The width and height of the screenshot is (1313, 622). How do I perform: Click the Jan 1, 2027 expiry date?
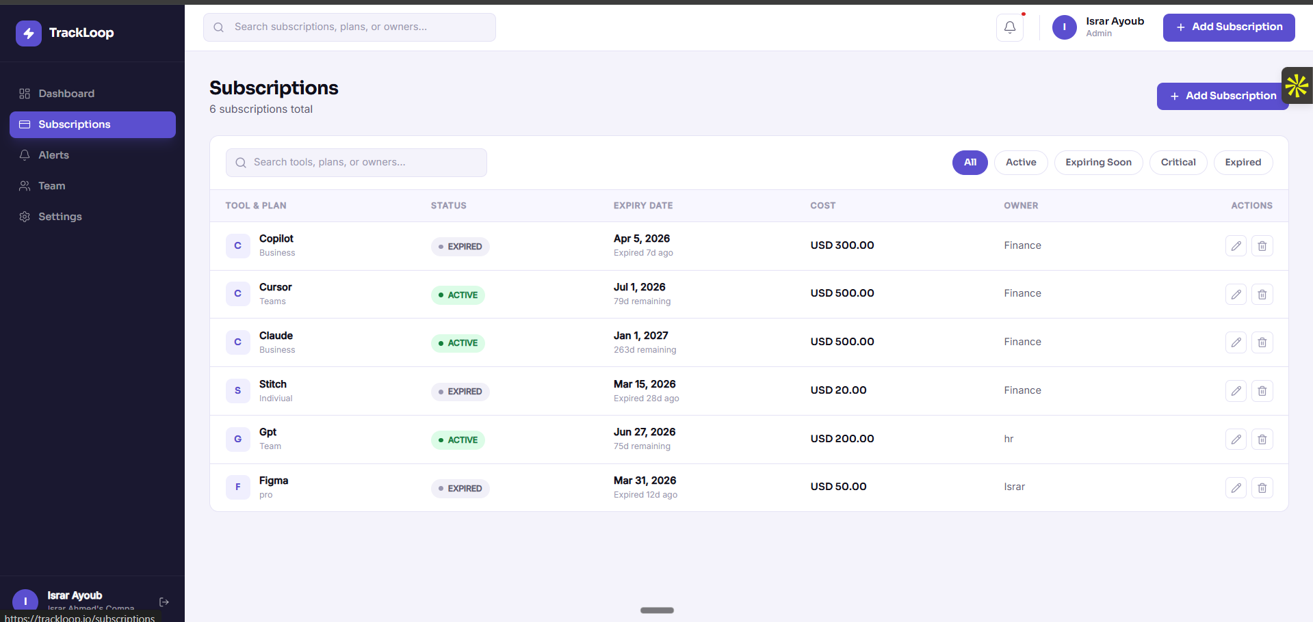pyautogui.click(x=641, y=336)
